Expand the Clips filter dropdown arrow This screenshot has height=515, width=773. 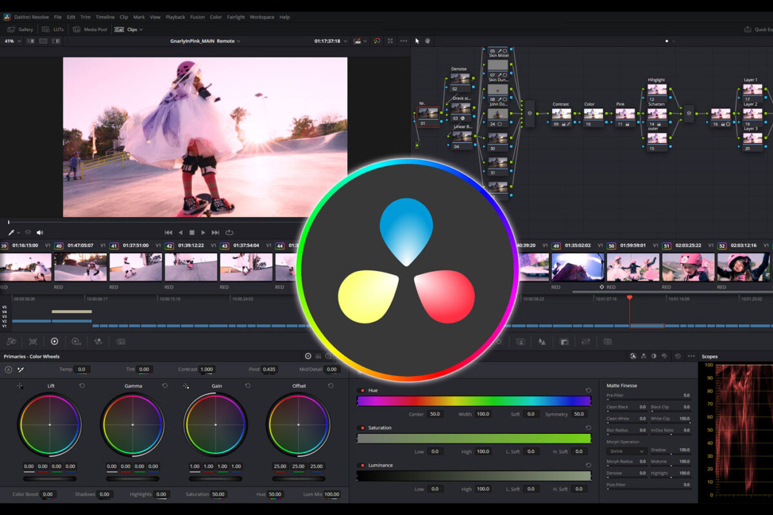coord(141,30)
